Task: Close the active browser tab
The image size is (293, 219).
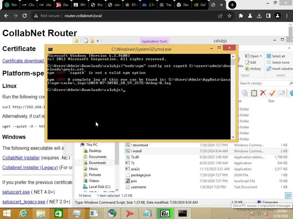Action: point(221,5)
